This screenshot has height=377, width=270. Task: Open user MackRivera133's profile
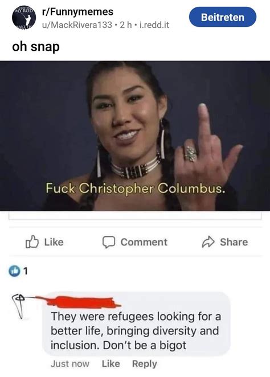(x=77, y=24)
